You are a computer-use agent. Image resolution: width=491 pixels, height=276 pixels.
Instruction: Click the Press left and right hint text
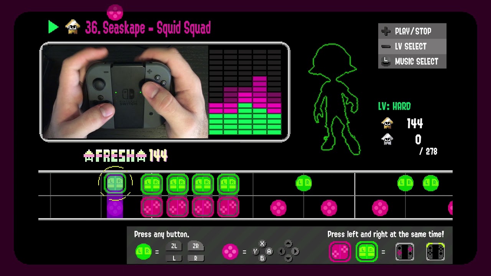(x=386, y=234)
